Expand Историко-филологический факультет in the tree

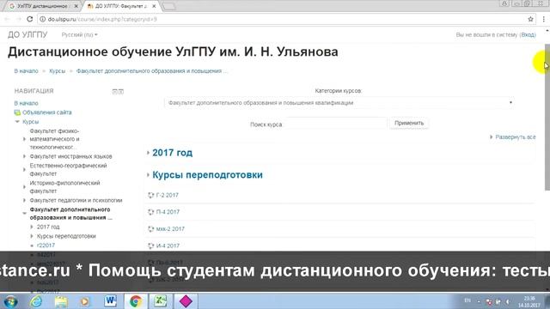click(x=24, y=187)
